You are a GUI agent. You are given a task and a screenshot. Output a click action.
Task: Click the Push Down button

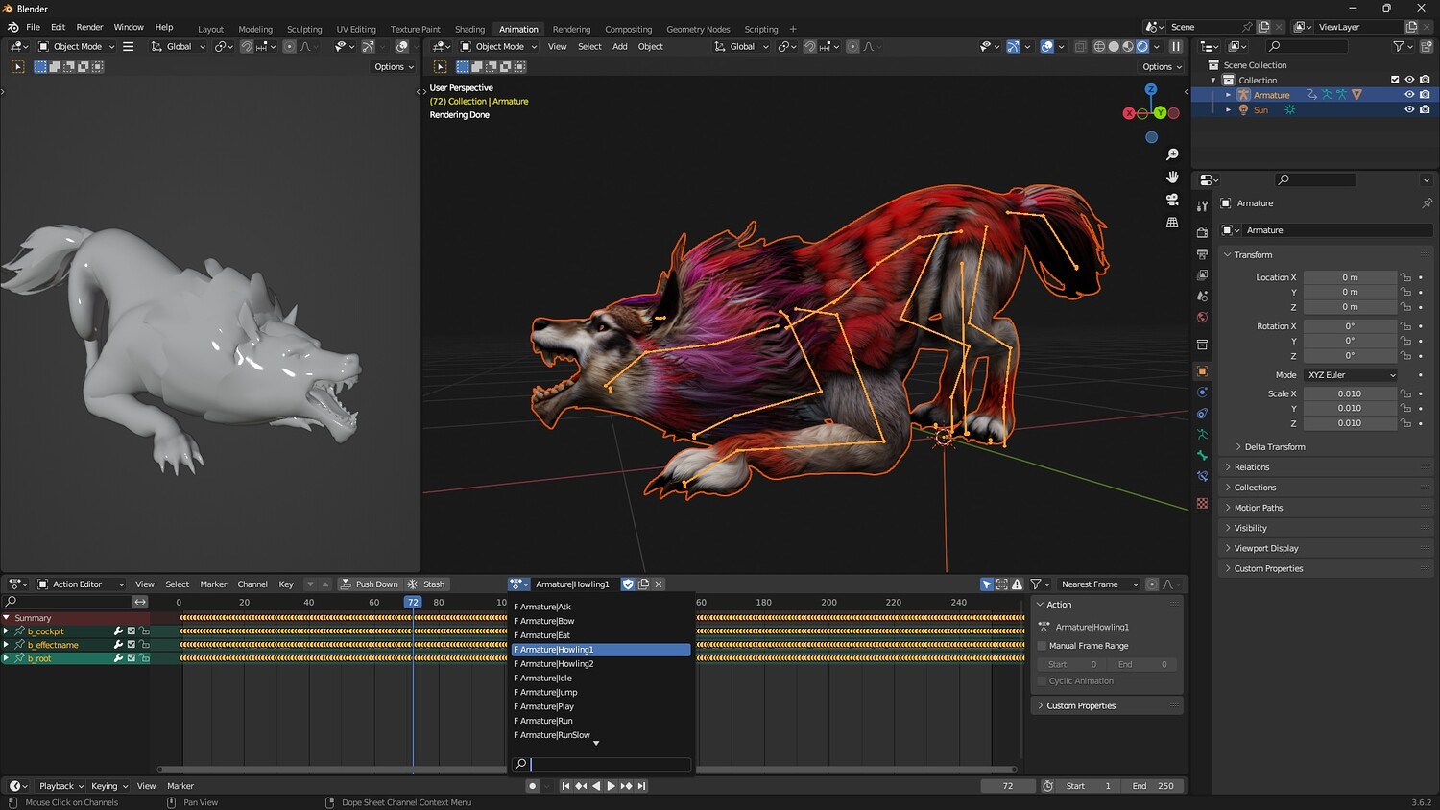370,584
